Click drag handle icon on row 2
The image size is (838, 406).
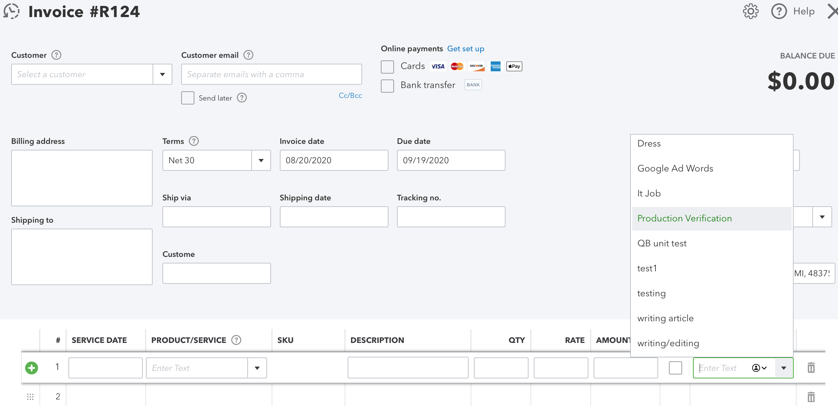click(x=30, y=397)
